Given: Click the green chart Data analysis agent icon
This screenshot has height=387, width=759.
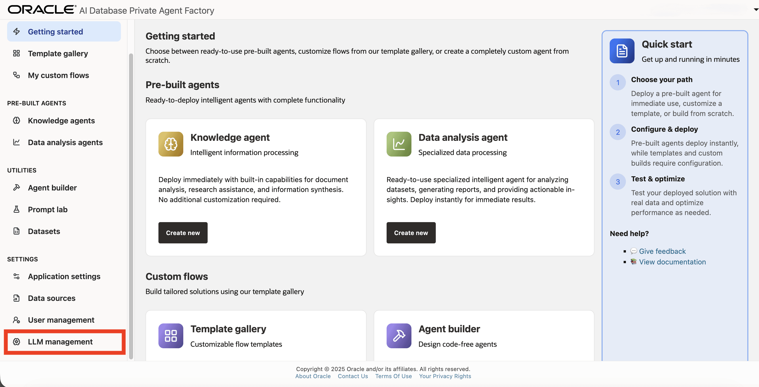Looking at the screenshot, I should 399,144.
